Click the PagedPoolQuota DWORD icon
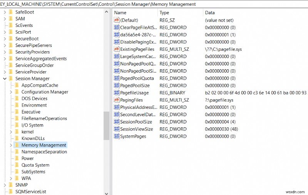 pyautogui.click(x=117, y=78)
